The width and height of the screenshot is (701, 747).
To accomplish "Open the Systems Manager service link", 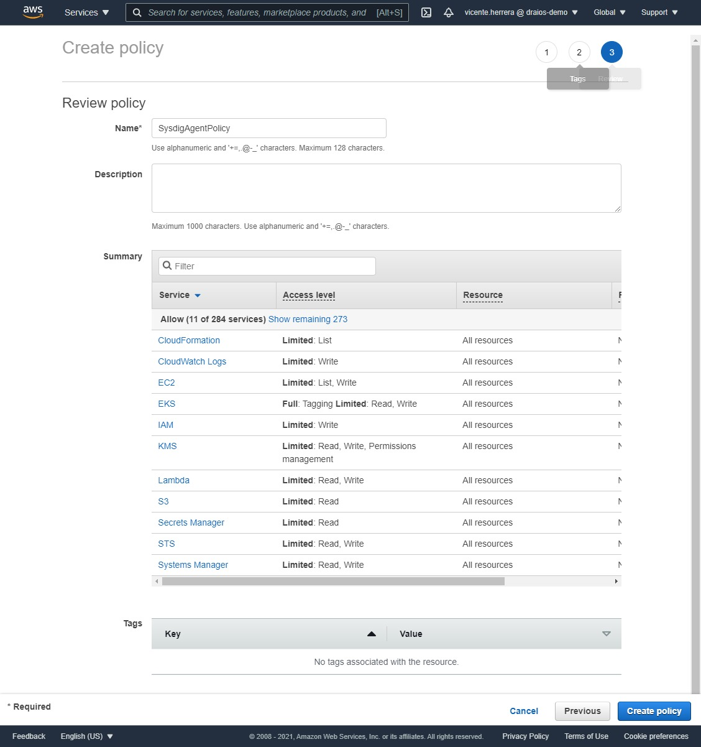I will (x=193, y=565).
